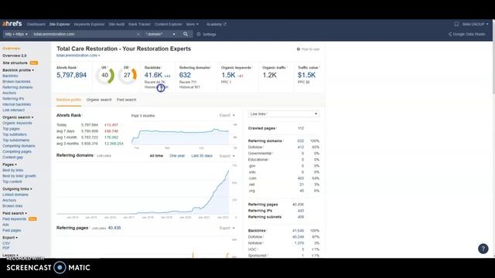The height and width of the screenshot is (278, 495).
Task: Open Linked domains in sidebar
Action: [x=15, y=195]
